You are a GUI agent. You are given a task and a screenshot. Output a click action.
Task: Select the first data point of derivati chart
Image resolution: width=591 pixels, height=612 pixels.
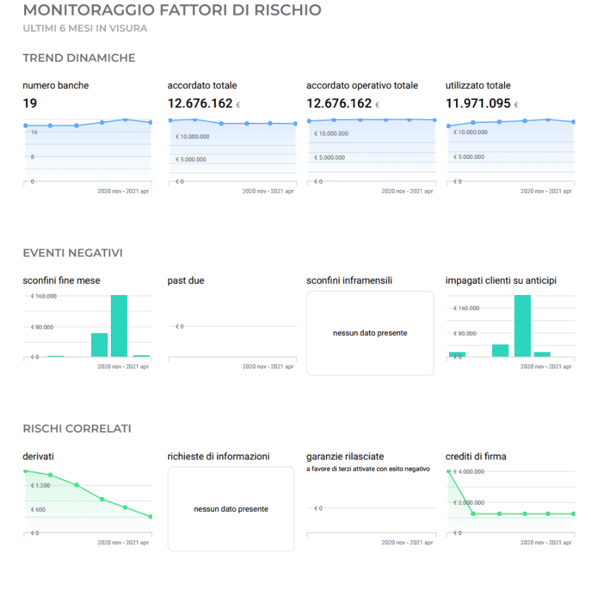point(25,471)
